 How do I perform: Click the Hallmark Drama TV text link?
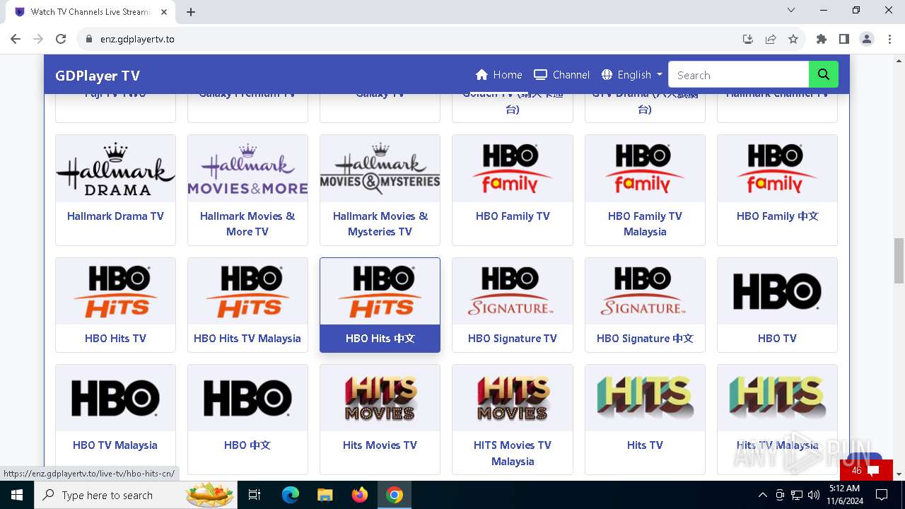click(x=115, y=216)
